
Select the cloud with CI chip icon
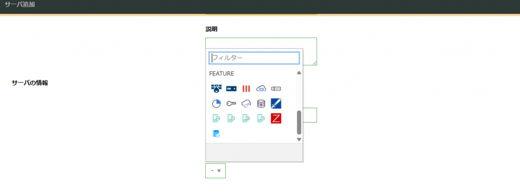[x=261, y=89]
